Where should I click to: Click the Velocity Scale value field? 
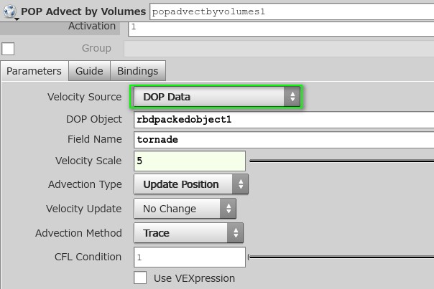pos(190,161)
